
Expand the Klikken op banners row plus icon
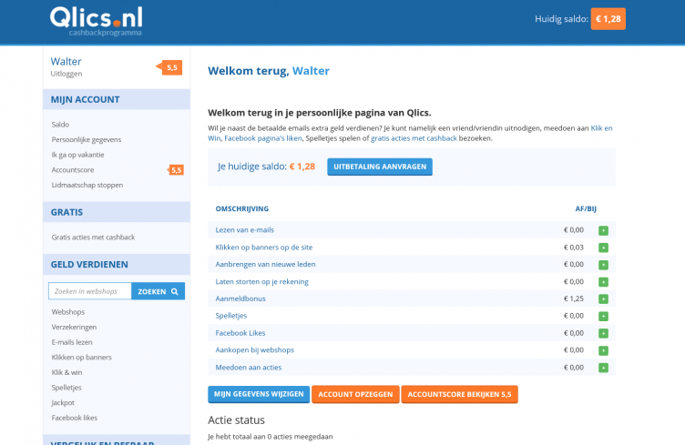tap(603, 248)
